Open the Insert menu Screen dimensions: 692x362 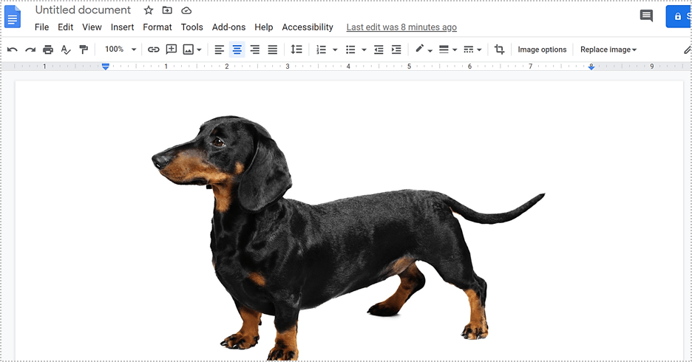123,27
